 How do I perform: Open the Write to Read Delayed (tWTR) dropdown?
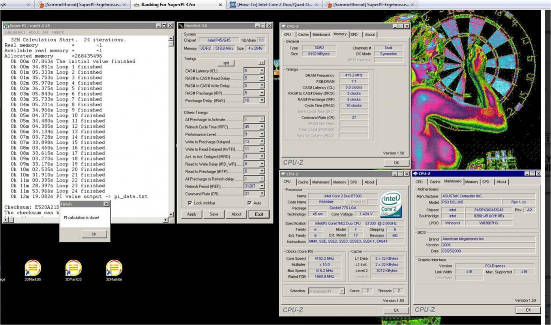pyautogui.click(x=262, y=149)
